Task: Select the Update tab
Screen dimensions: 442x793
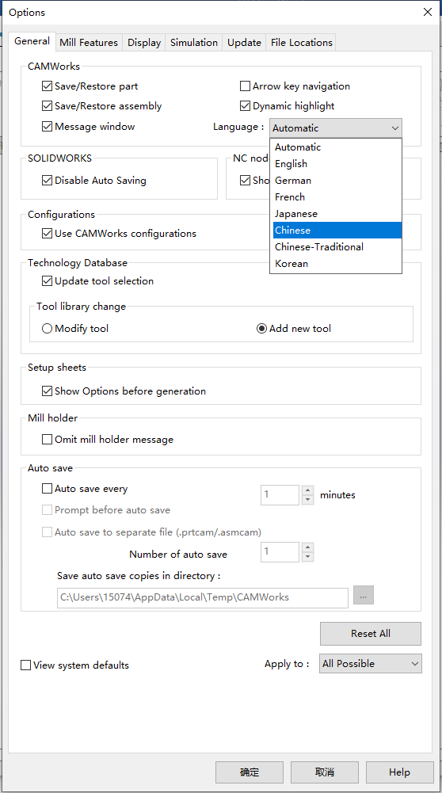Action: 244,43
